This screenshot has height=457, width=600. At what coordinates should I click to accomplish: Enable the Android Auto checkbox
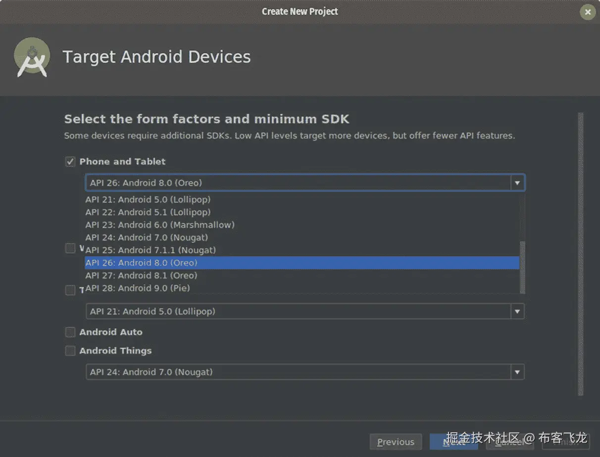tap(70, 332)
